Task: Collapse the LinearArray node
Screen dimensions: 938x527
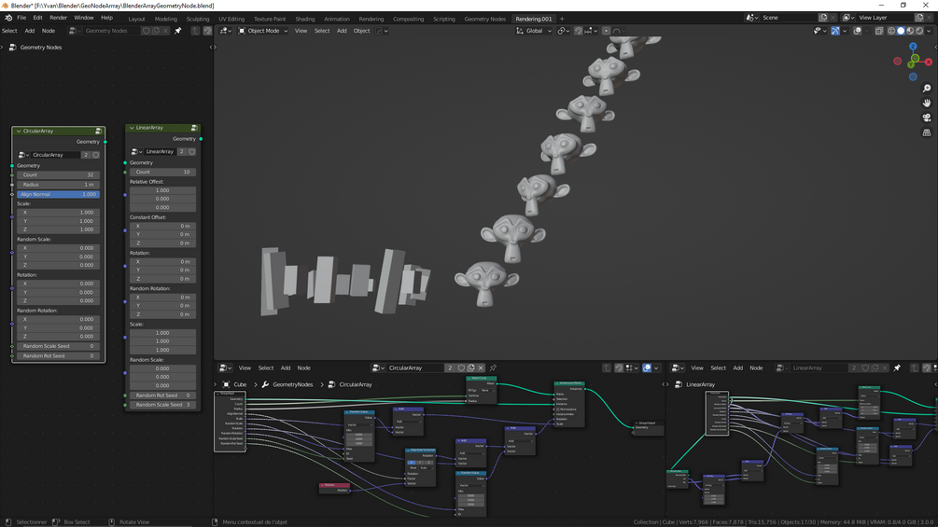Action: (132, 128)
